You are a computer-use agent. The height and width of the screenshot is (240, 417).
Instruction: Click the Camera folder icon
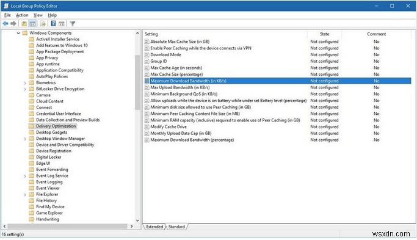pyautogui.click(x=31, y=95)
